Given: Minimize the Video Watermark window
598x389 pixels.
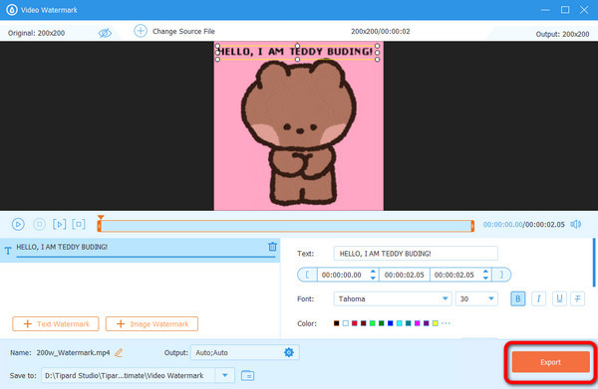Looking at the screenshot, I should pos(546,10).
